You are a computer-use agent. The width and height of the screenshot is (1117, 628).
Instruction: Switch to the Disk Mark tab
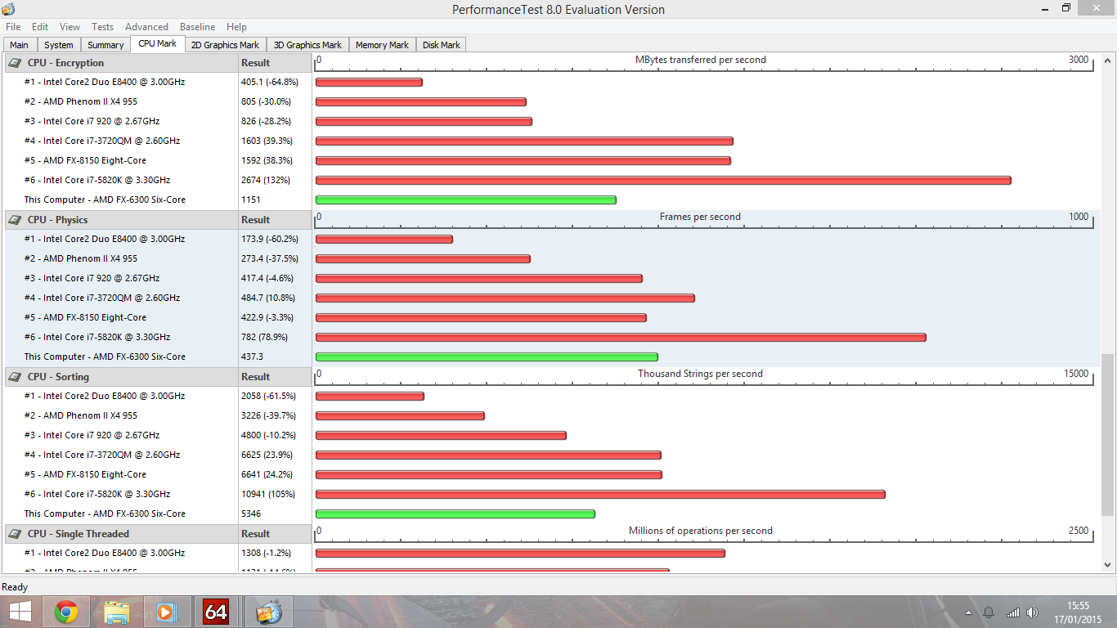(x=442, y=45)
